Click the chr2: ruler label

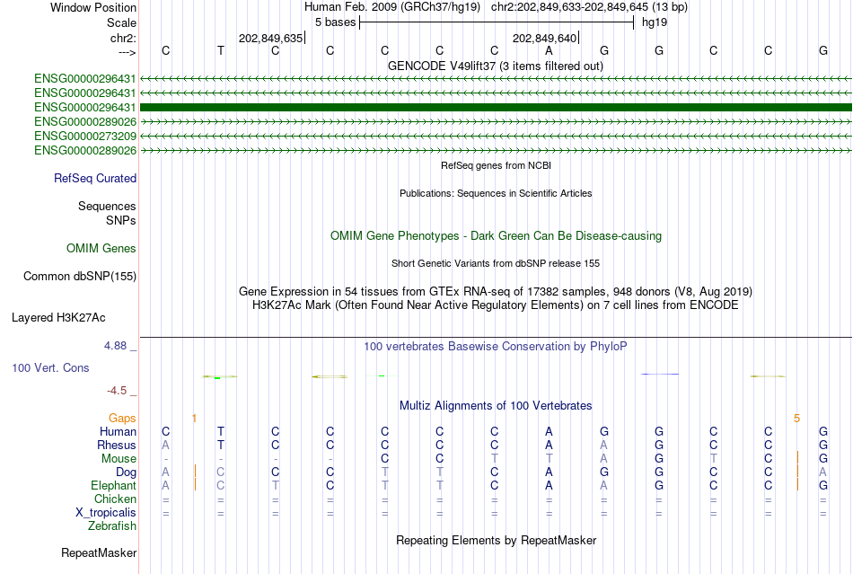tap(123, 38)
